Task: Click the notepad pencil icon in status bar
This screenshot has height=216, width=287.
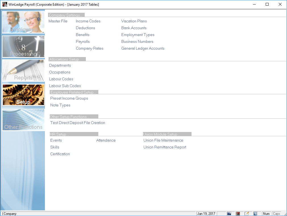Action: 247,213
